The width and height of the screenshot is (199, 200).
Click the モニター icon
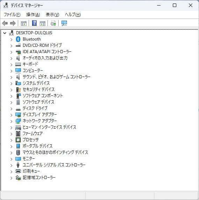[18, 159]
